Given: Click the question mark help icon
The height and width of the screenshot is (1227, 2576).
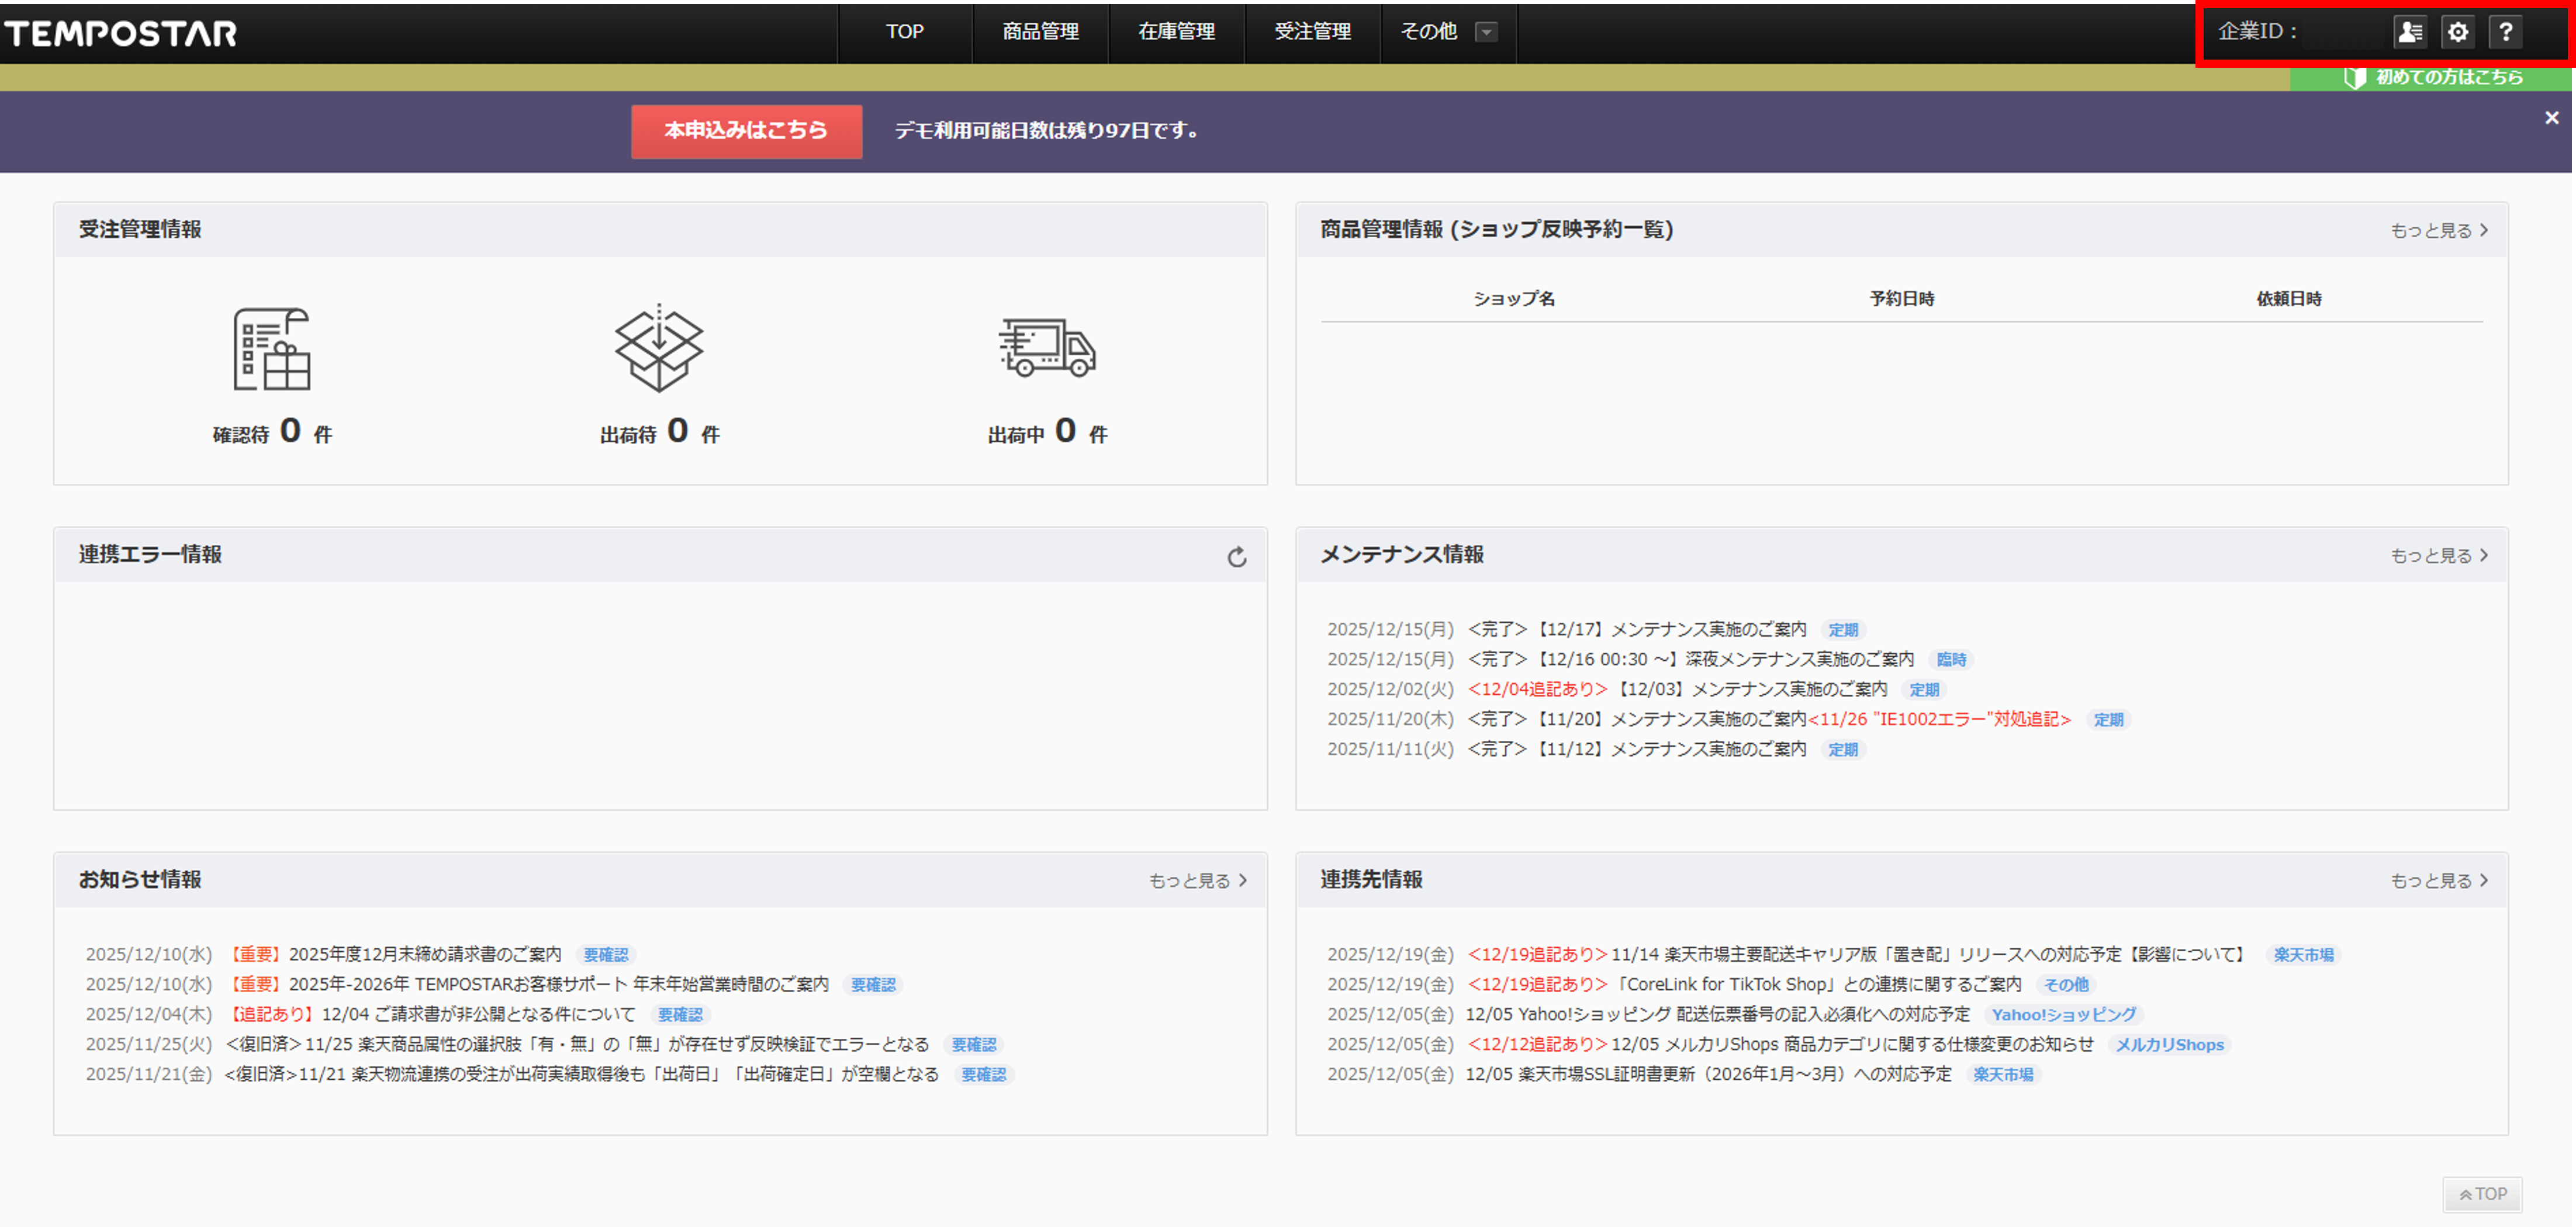Looking at the screenshot, I should point(2506,32).
